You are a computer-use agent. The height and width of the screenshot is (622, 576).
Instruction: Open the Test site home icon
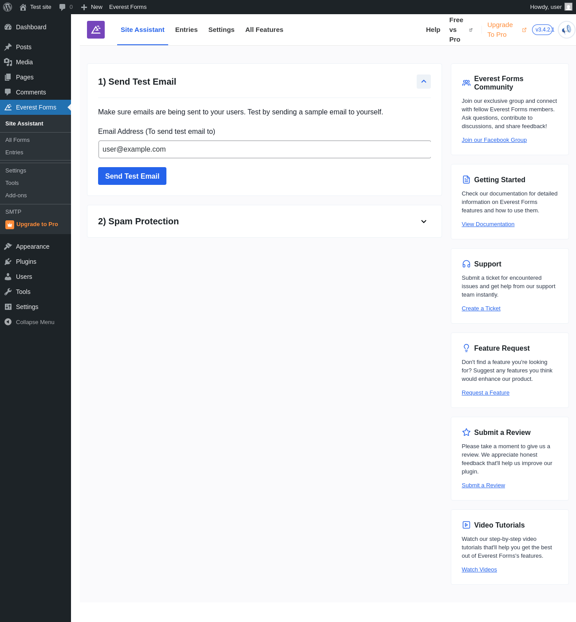pyautogui.click(x=23, y=7)
